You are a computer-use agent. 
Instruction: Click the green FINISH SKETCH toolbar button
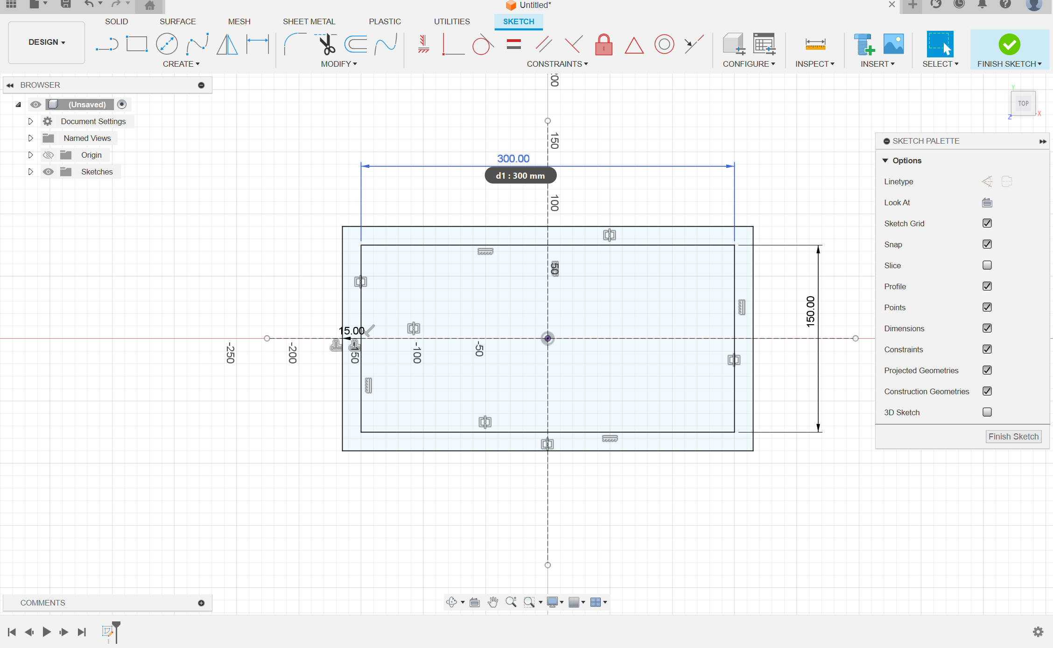pos(1009,49)
